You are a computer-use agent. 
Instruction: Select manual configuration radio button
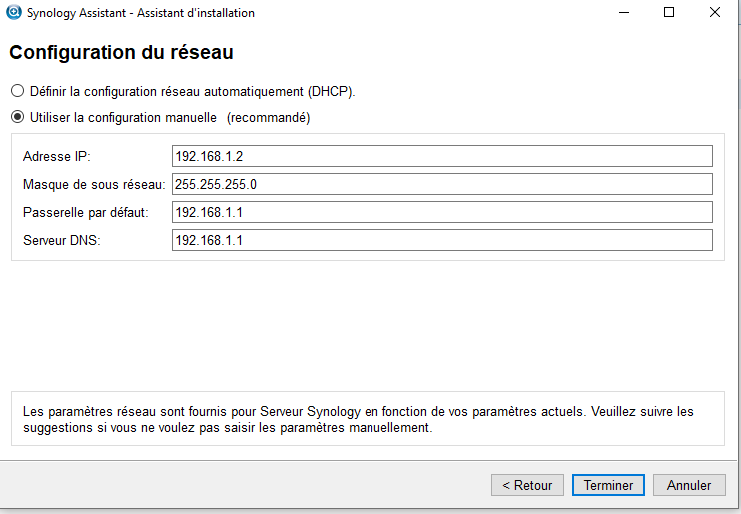pyautogui.click(x=18, y=117)
